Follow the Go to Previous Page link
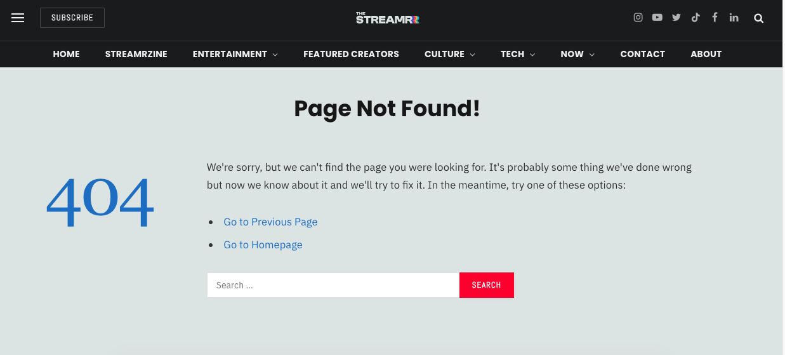 point(270,222)
